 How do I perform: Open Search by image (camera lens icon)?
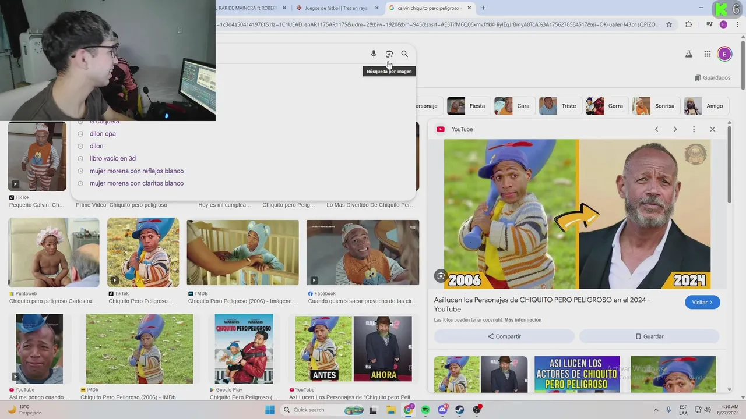389,54
